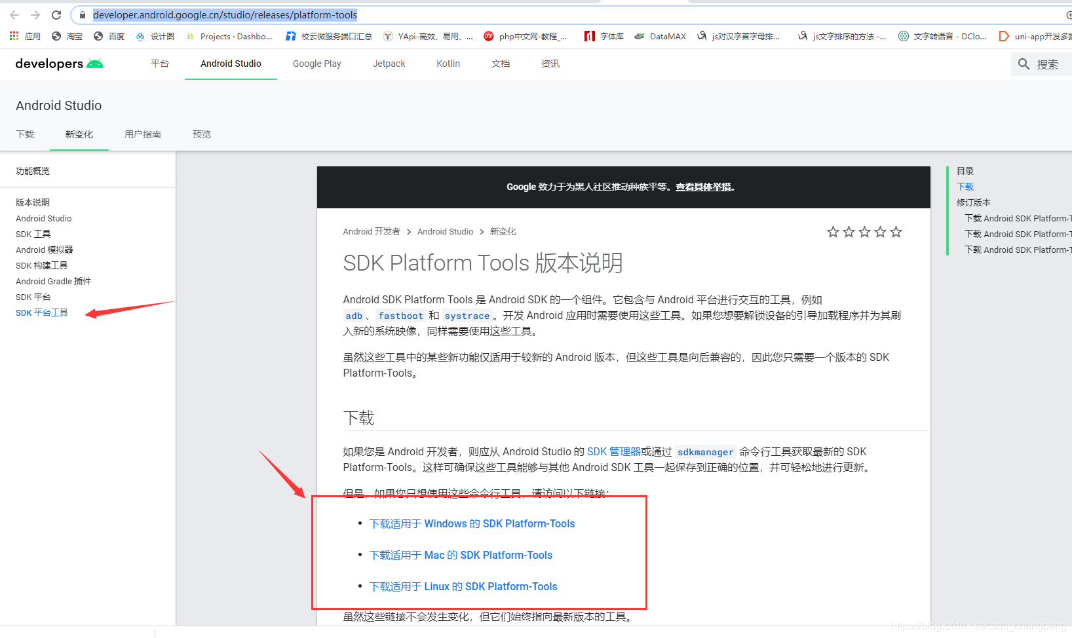Click 下载 in table of contents
Viewport: 1072px width, 638px height.
965,187
